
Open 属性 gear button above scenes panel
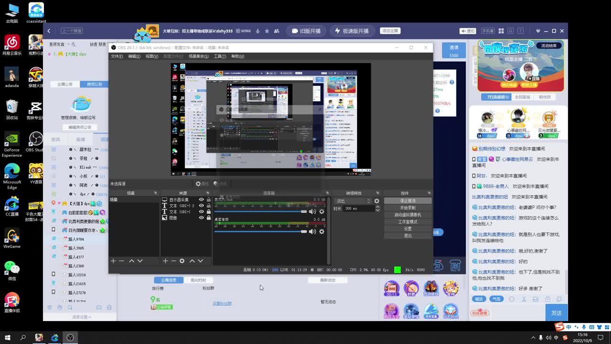coord(202,183)
